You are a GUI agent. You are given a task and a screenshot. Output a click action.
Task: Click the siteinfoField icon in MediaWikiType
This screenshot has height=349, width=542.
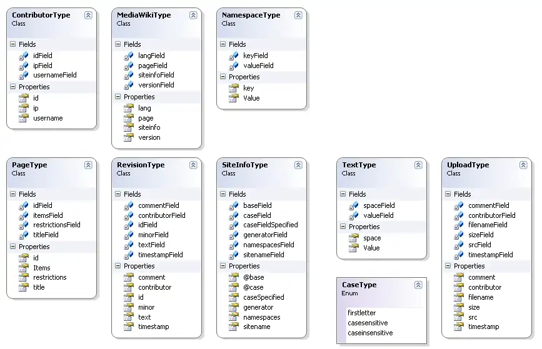(129, 75)
